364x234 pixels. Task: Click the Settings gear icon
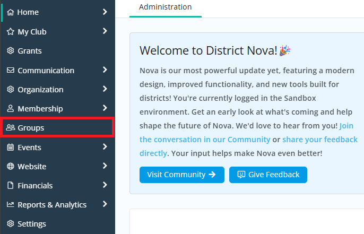tap(10, 223)
